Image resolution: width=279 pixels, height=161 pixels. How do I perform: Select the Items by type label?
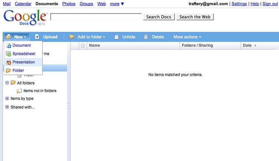(x=22, y=98)
